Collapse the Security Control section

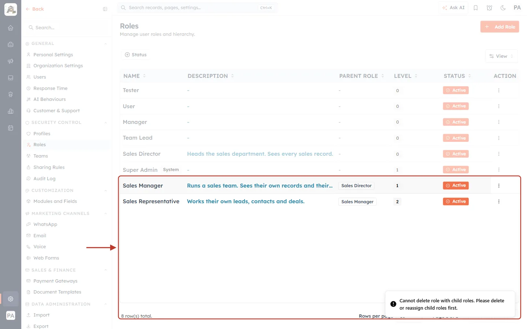(x=106, y=122)
